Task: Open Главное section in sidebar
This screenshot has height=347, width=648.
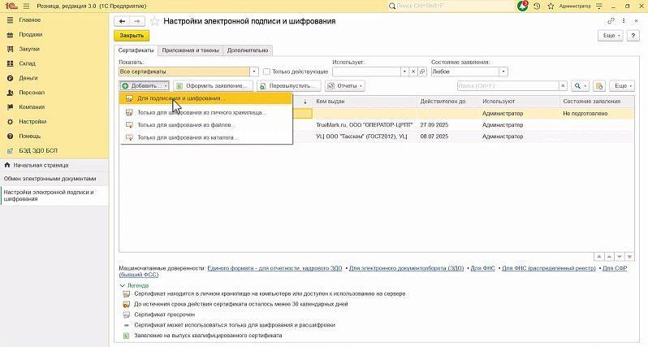Action: [30, 20]
